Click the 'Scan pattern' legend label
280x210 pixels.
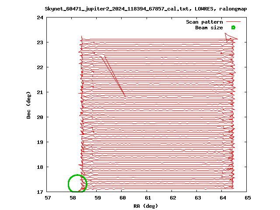click(x=204, y=22)
